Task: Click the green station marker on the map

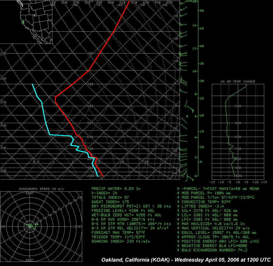Action: [x=23, y=22]
